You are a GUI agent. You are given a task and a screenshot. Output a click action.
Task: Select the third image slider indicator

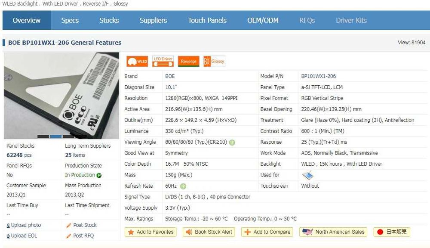click(x=68, y=136)
